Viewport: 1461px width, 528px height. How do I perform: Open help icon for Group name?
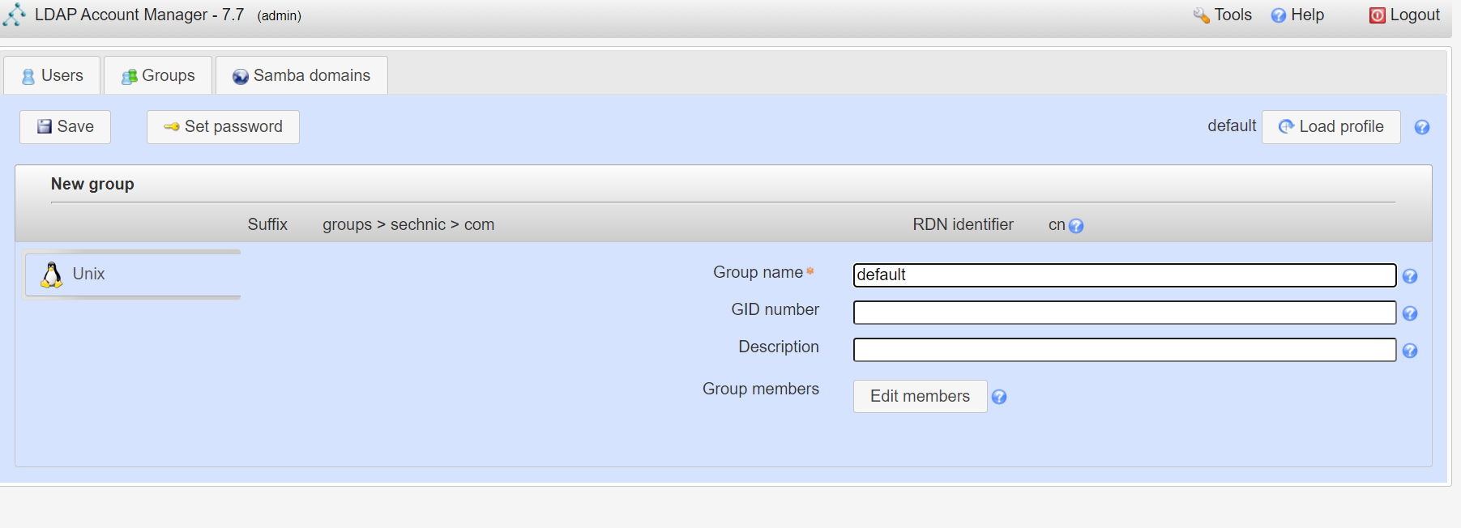tap(1410, 276)
